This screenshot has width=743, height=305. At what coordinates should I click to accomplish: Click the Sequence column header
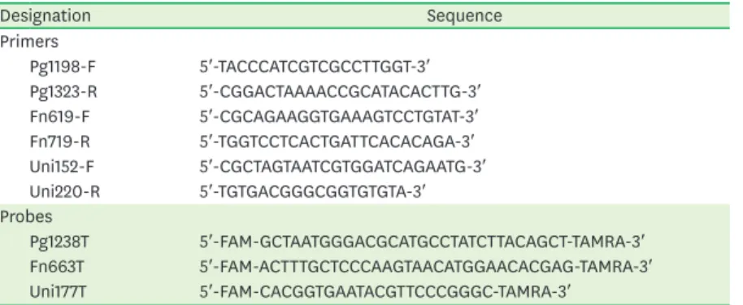click(x=464, y=16)
